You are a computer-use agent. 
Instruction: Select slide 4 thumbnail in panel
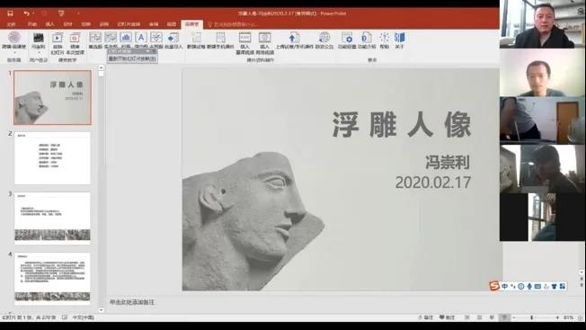(52, 279)
